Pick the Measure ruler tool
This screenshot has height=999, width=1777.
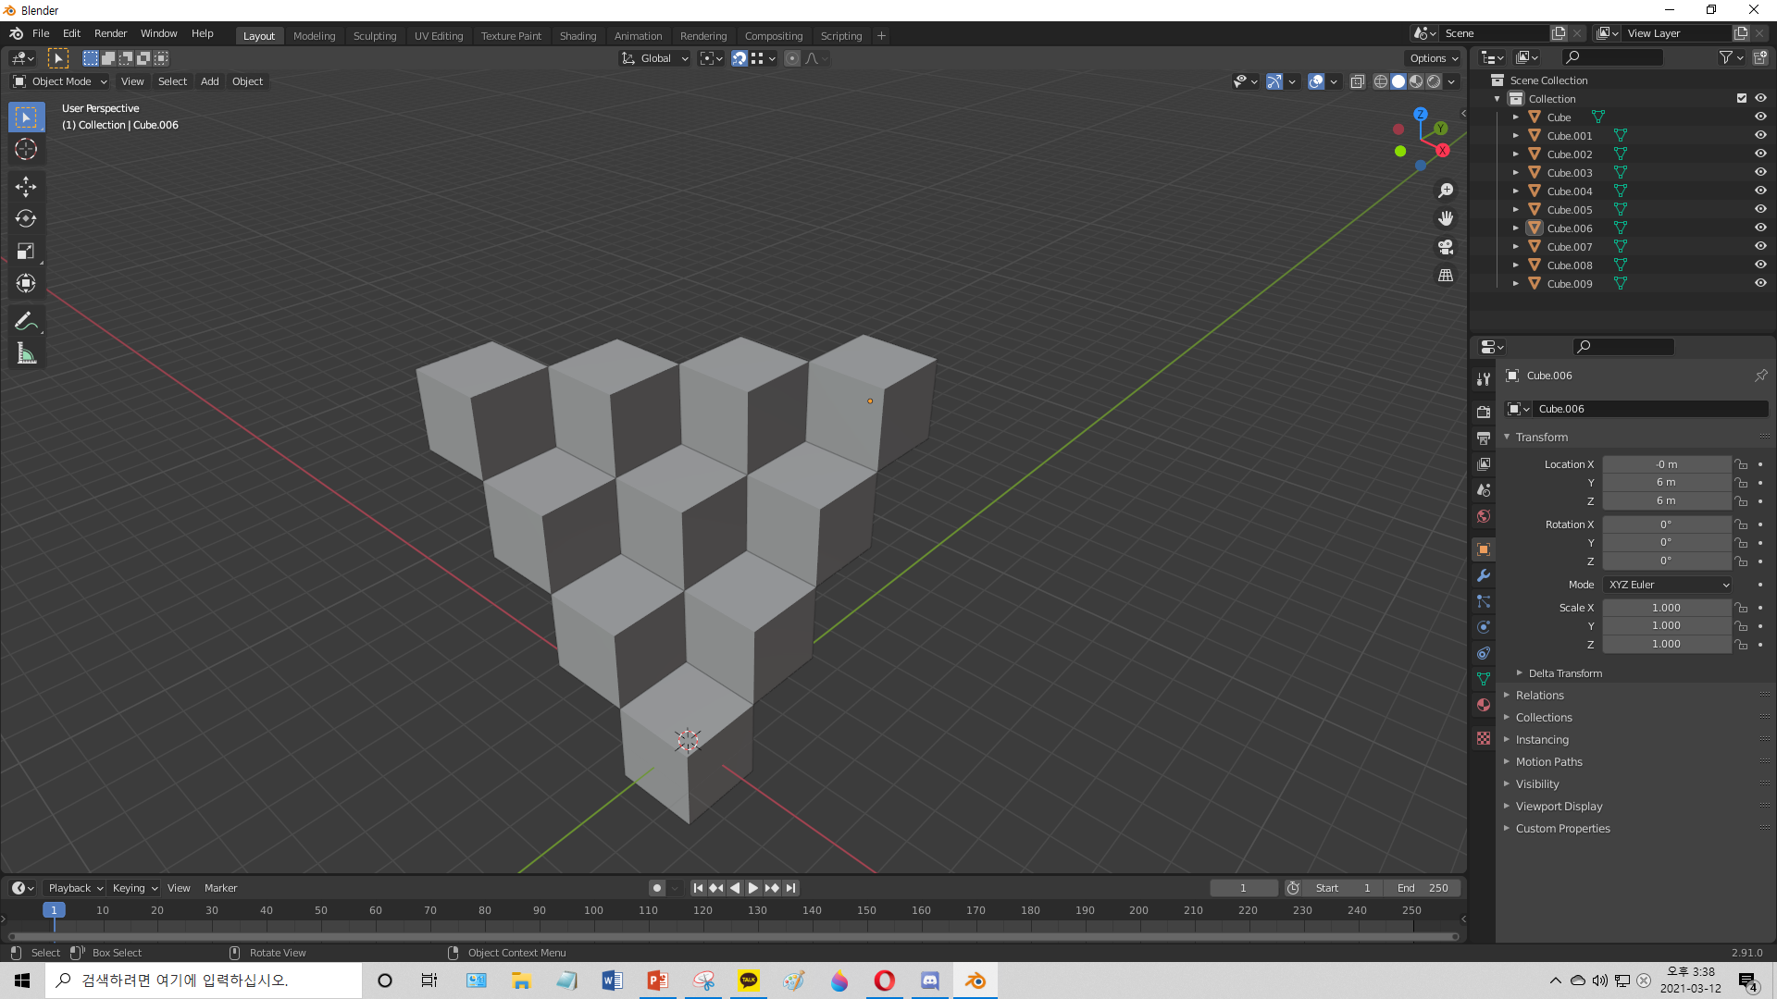click(26, 353)
